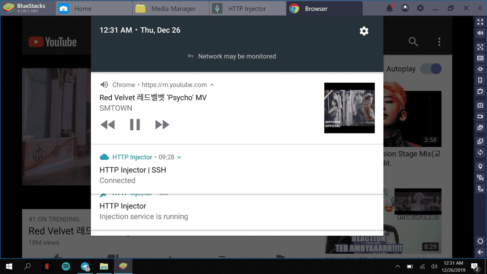487x274 pixels.
Task: Skip to previous track in Chrome notification
Action: 108,125
